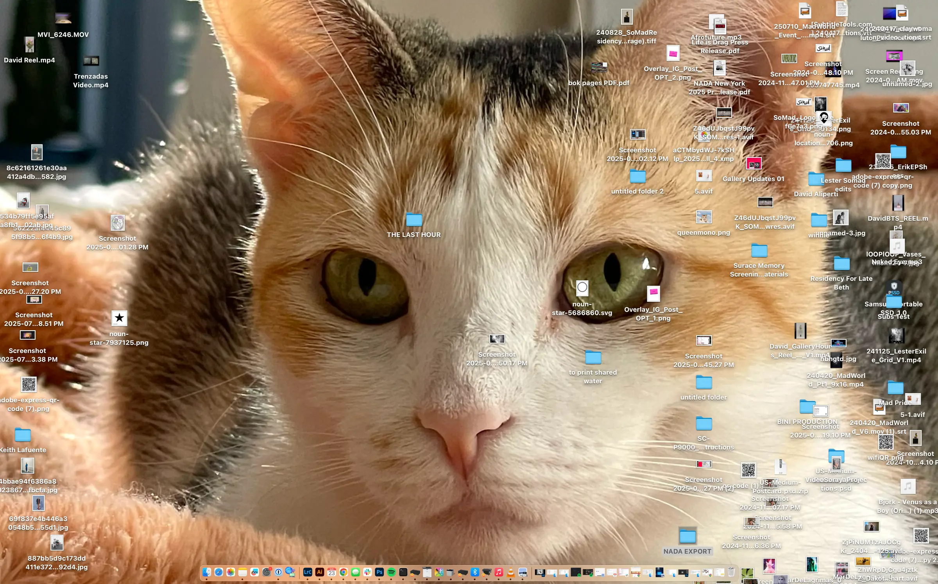Image resolution: width=938 pixels, height=584 pixels.
Task: Select the NADA EXPORT folder
Action: click(x=687, y=536)
